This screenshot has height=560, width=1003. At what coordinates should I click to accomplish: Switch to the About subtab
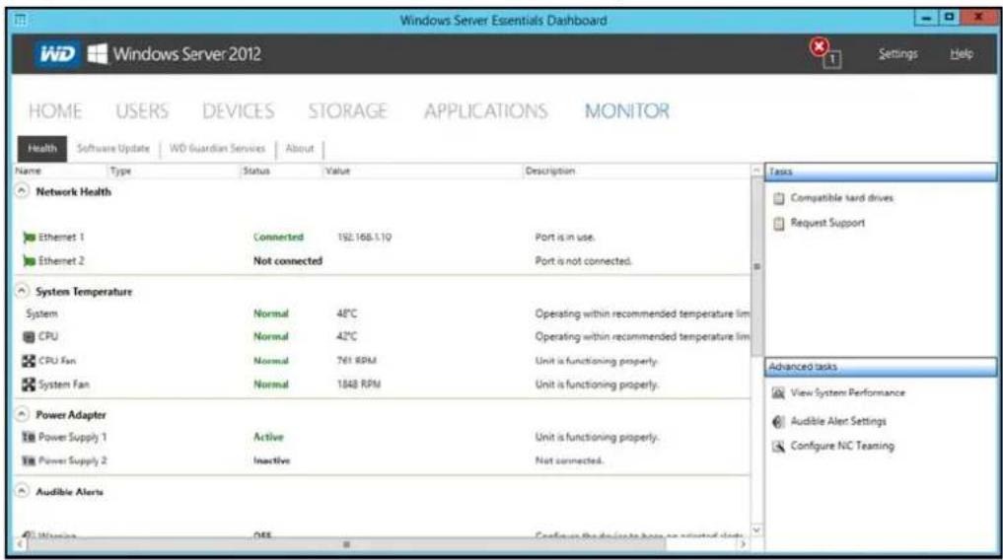pyautogui.click(x=300, y=148)
